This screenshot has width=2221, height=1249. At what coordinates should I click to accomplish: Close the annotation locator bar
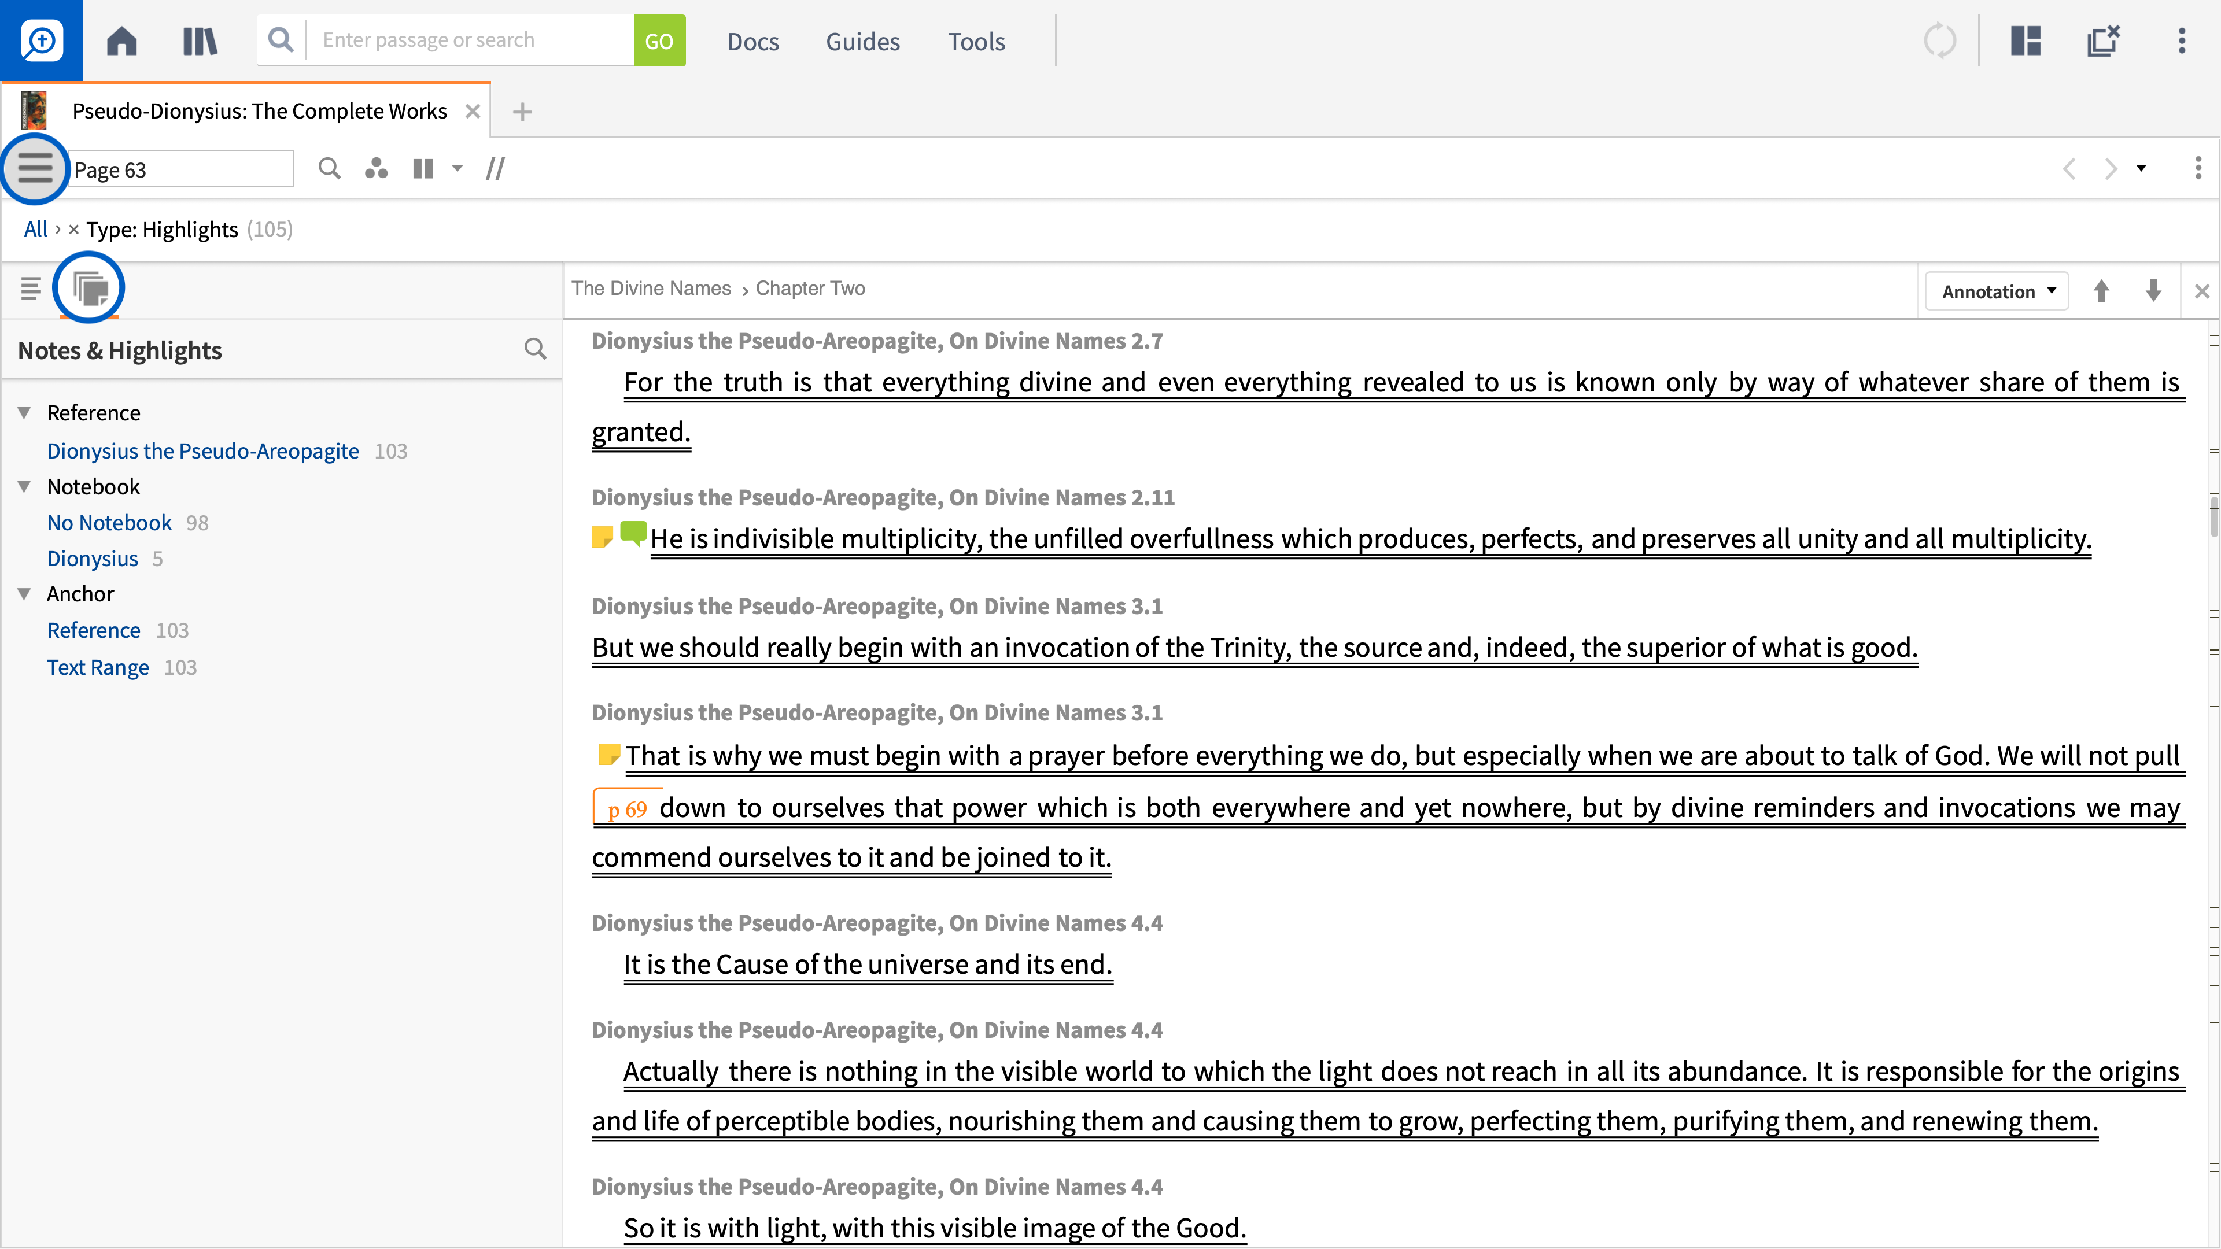(2201, 291)
